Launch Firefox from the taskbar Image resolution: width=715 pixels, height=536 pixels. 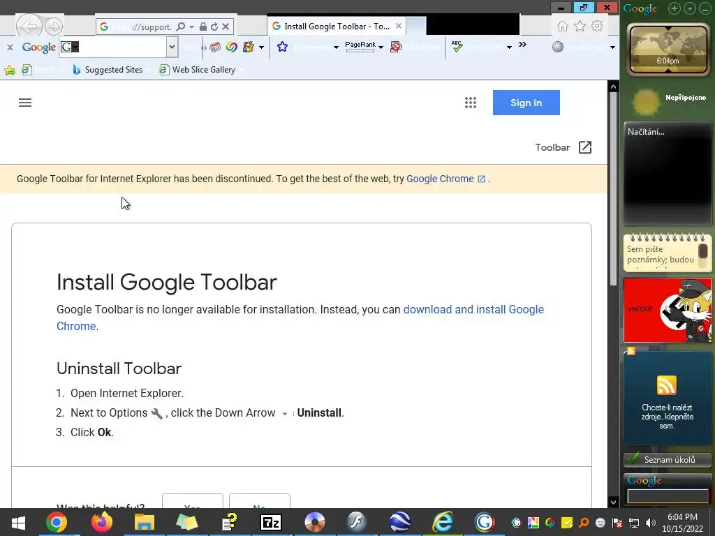click(x=102, y=522)
